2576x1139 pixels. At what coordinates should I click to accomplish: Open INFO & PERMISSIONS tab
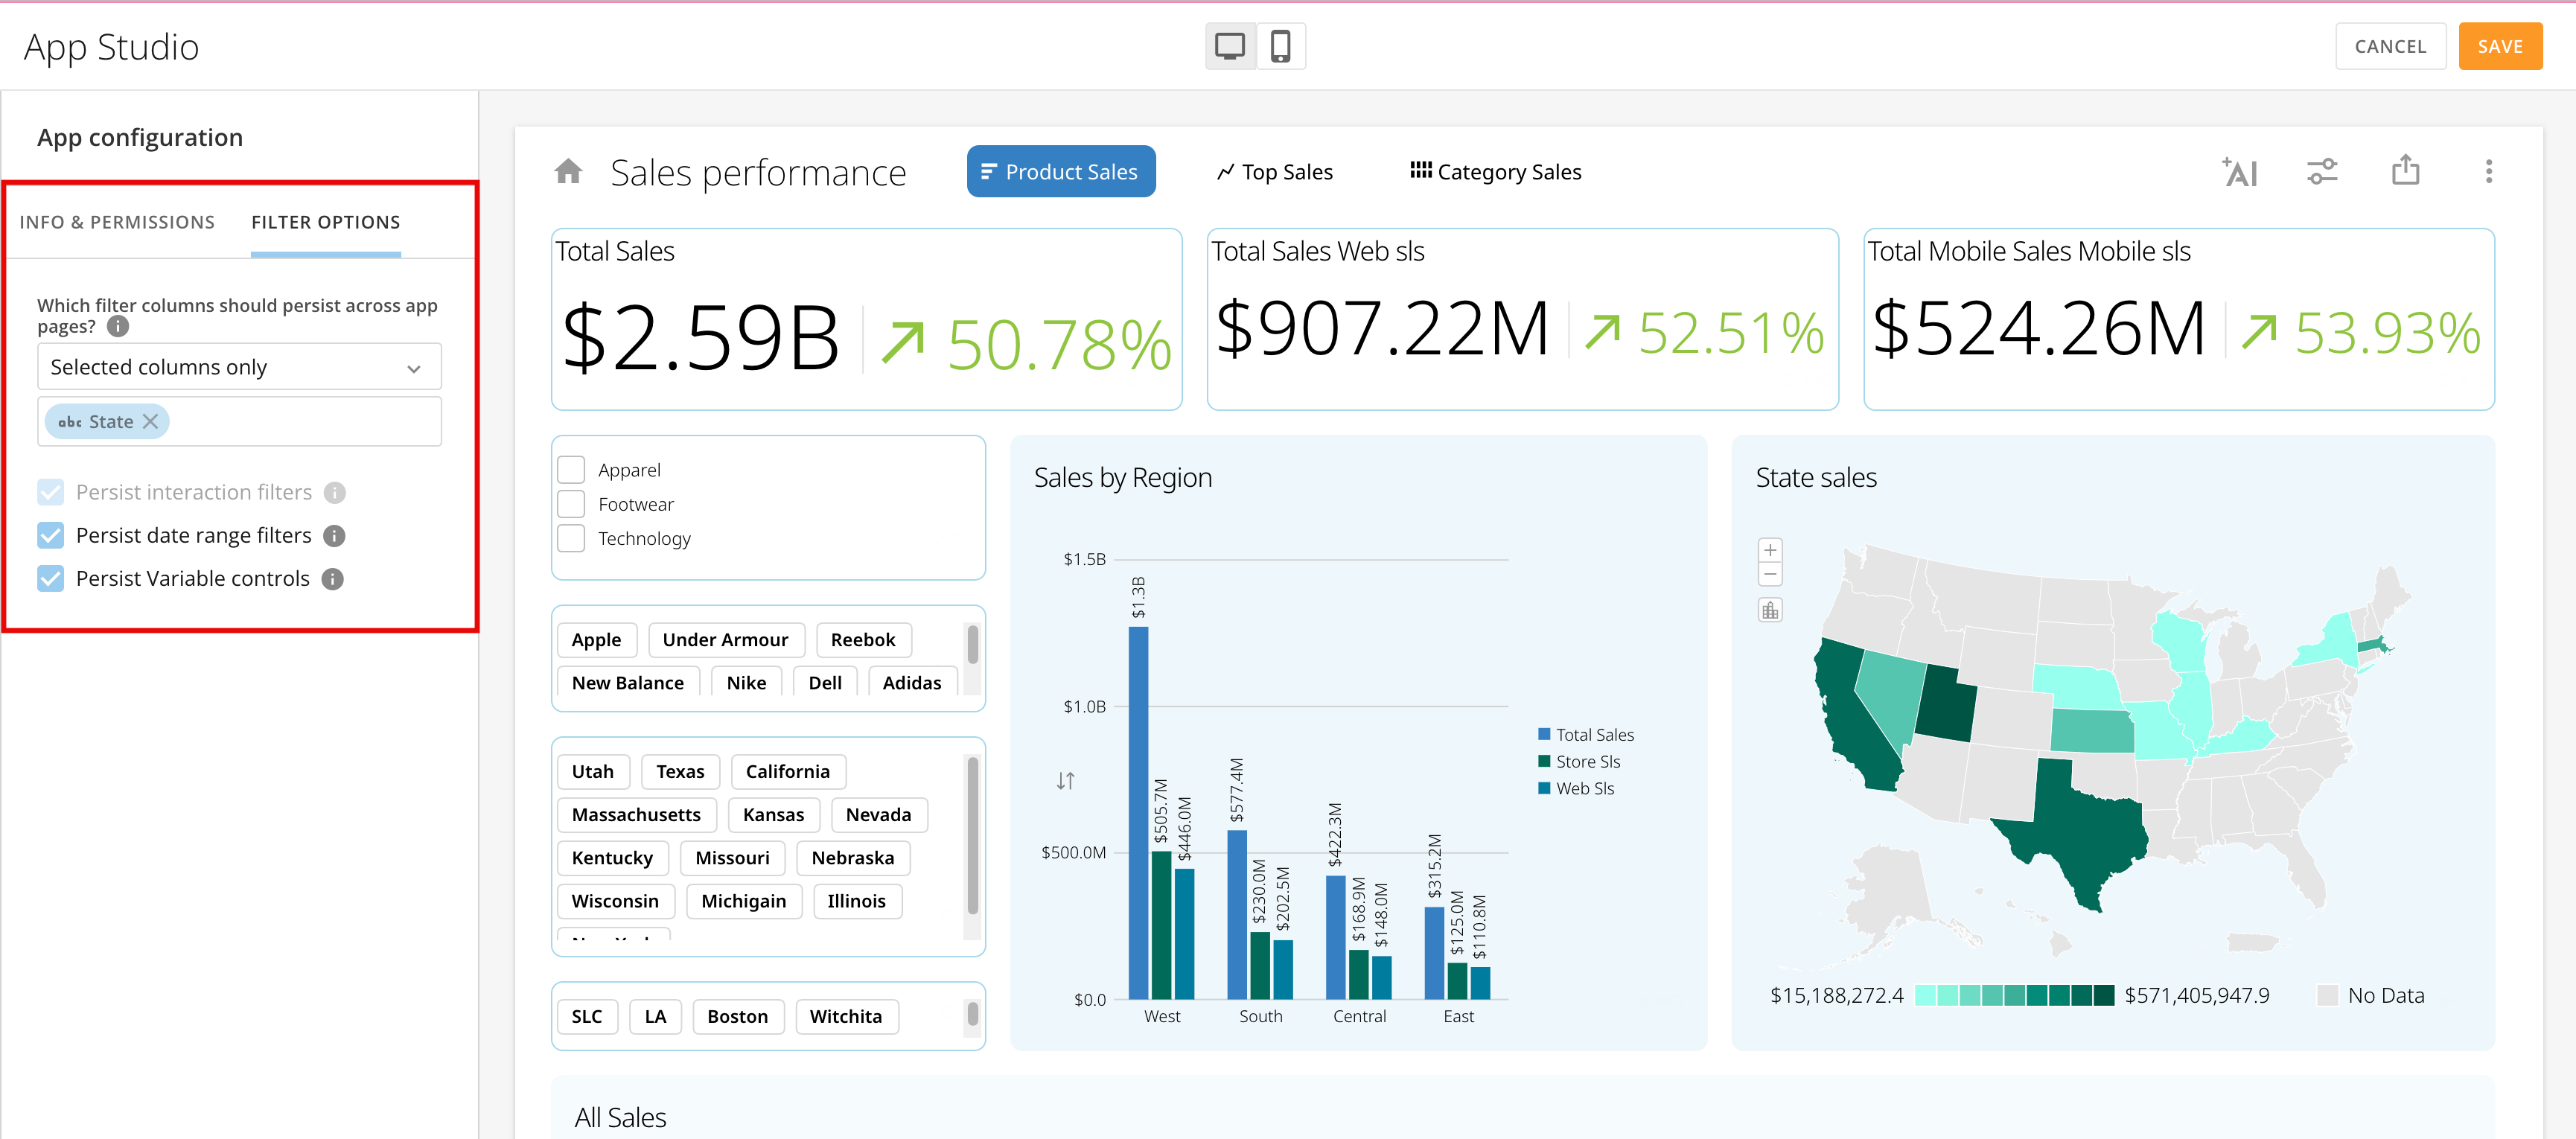117,222
